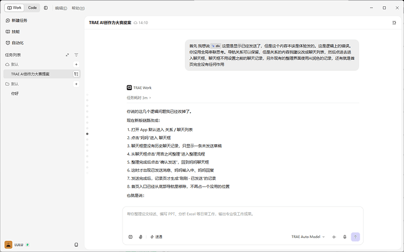Add a task to the folder 默认 group
The height and width of the screenshot is (252, 404).
pyautogui.click(x=76, y=84)
